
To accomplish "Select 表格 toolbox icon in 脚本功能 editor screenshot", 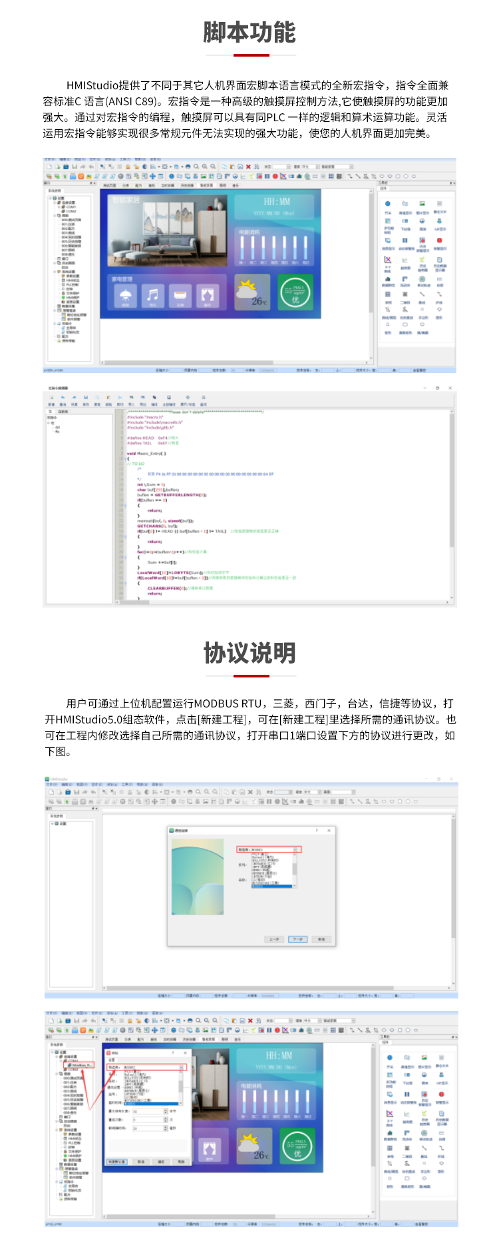I will (388, 294).
